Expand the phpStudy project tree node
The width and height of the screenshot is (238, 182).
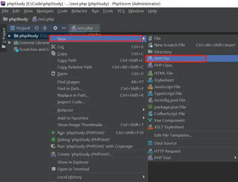10,36
